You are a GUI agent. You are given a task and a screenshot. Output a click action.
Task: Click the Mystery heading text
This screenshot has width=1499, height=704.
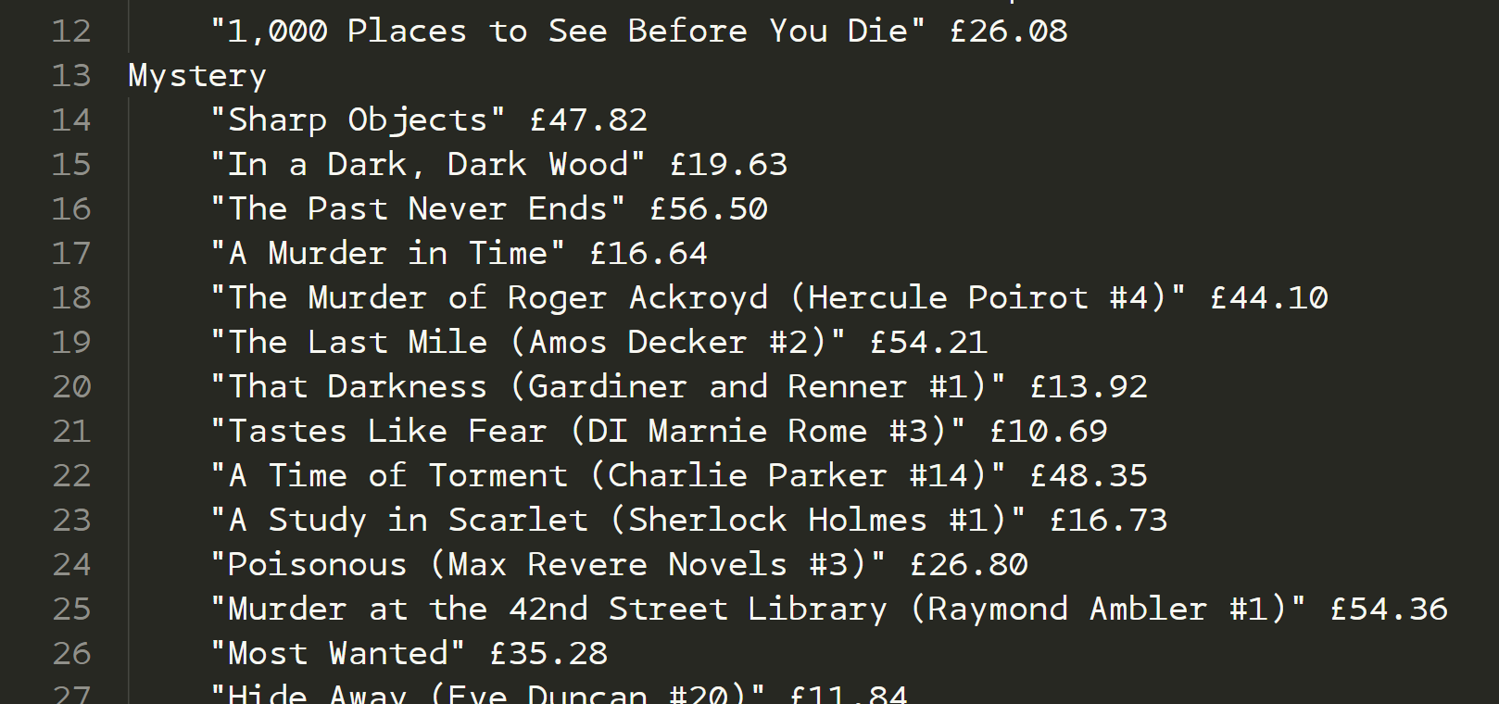(x=197, y=76)
